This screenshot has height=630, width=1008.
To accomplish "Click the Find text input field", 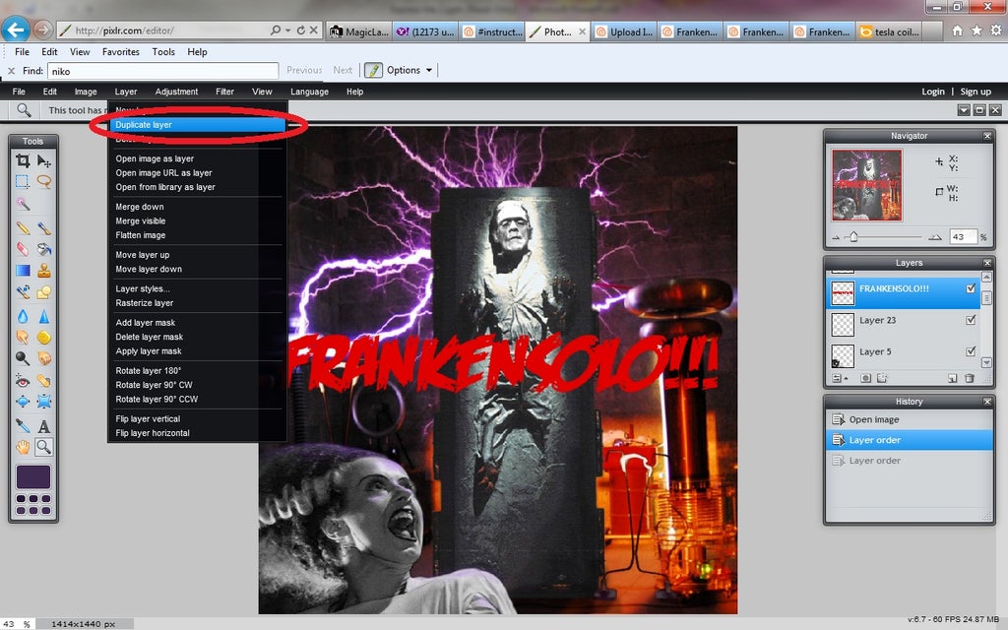I will 162,71.
